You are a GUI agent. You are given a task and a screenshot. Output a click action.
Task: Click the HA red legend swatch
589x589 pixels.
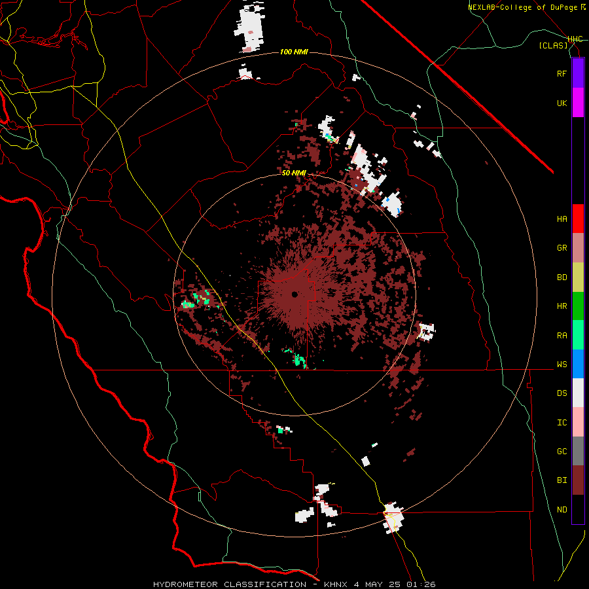(x=578, y=219)
